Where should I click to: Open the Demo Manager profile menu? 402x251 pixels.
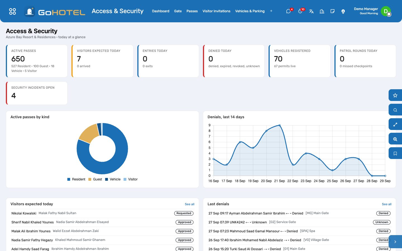[x=372, y=11]
